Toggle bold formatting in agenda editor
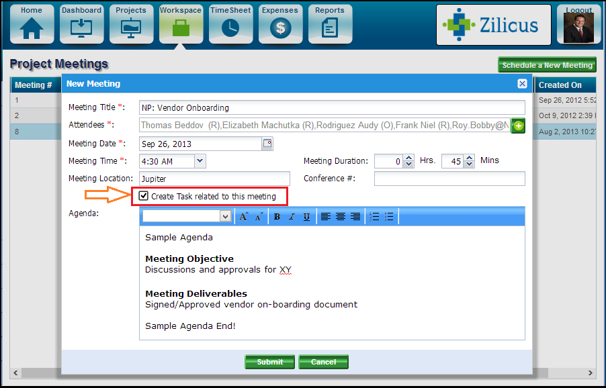This screenshot has width=606, height=388. [277, 216]
